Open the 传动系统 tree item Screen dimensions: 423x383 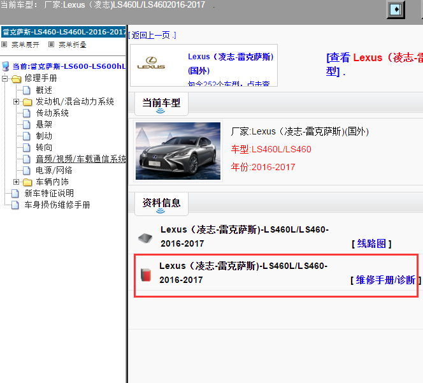coord(52,113)
